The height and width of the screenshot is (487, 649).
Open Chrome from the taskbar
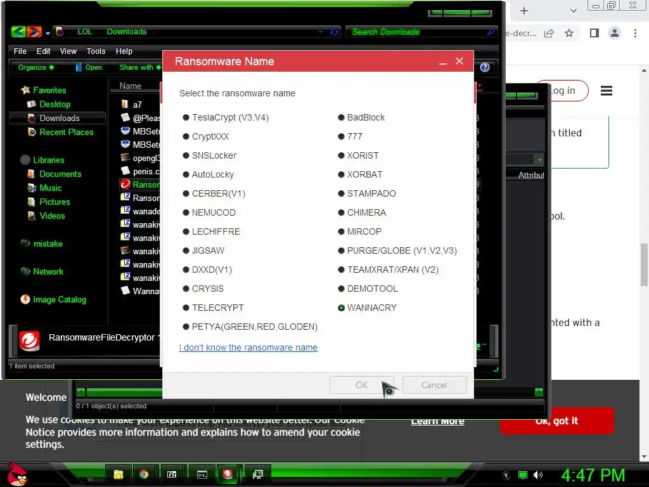click(144, 474)
